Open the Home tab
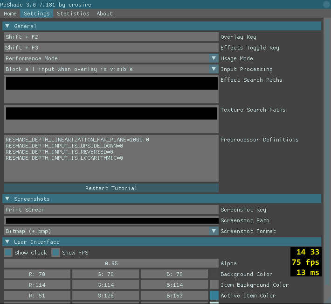The height and width of the screenshot is (304, 331). (10, 14)
